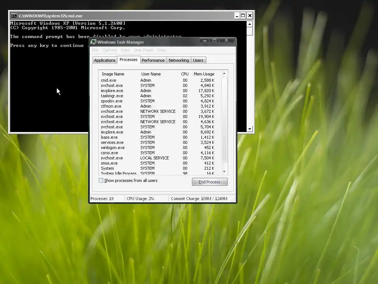Select the ctfmon.exe process row
The image size is (378, 284).
[159, 106]
